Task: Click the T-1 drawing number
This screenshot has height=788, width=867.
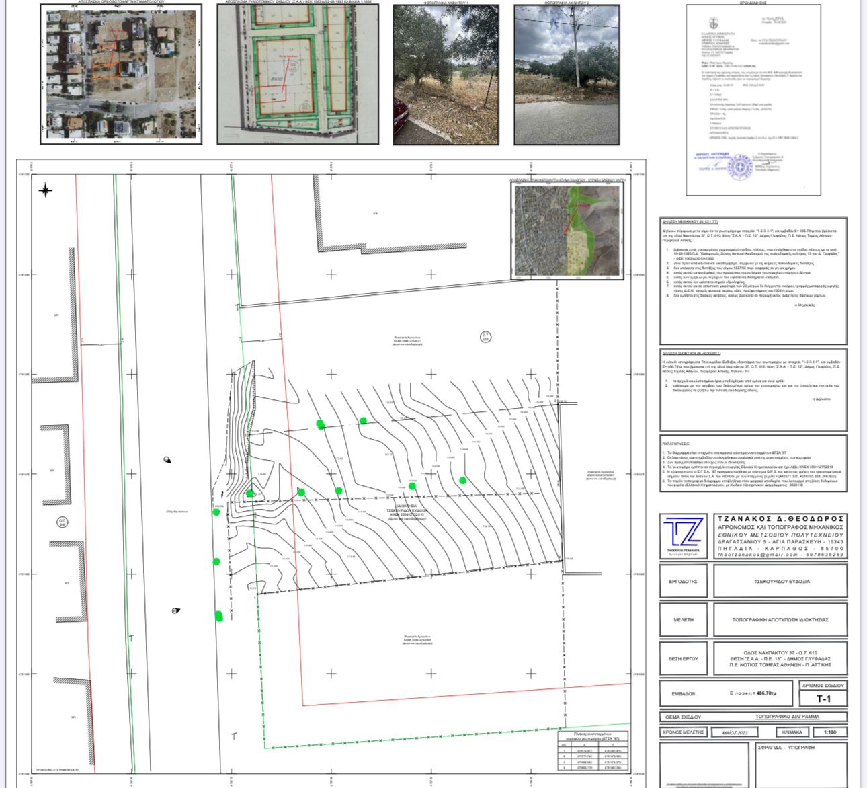Action: point(823,699)
